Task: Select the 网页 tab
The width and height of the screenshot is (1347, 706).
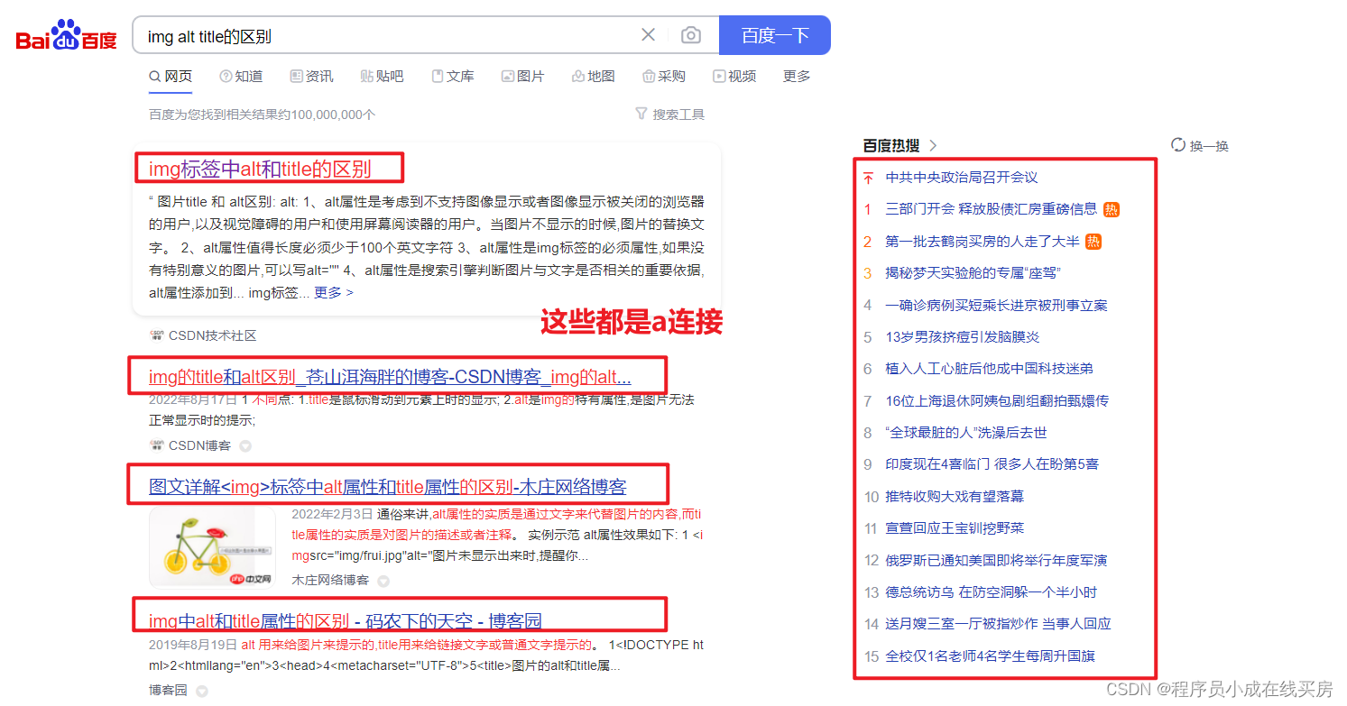Action: click(171, 77)
